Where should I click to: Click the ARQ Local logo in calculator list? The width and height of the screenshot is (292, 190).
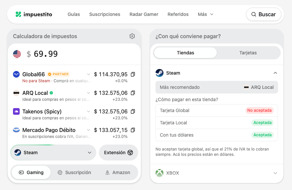pyautogui.click(x=16, y=93)
